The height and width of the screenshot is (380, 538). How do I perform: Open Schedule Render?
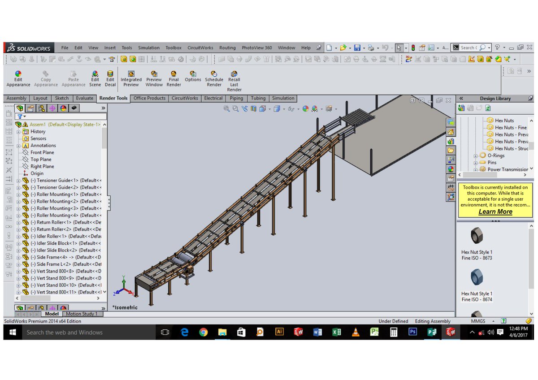click(214, 76)
